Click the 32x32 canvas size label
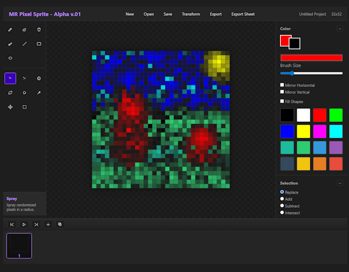Image resolution: width=349 pixels, height=272 pixels. click(336, 14)
